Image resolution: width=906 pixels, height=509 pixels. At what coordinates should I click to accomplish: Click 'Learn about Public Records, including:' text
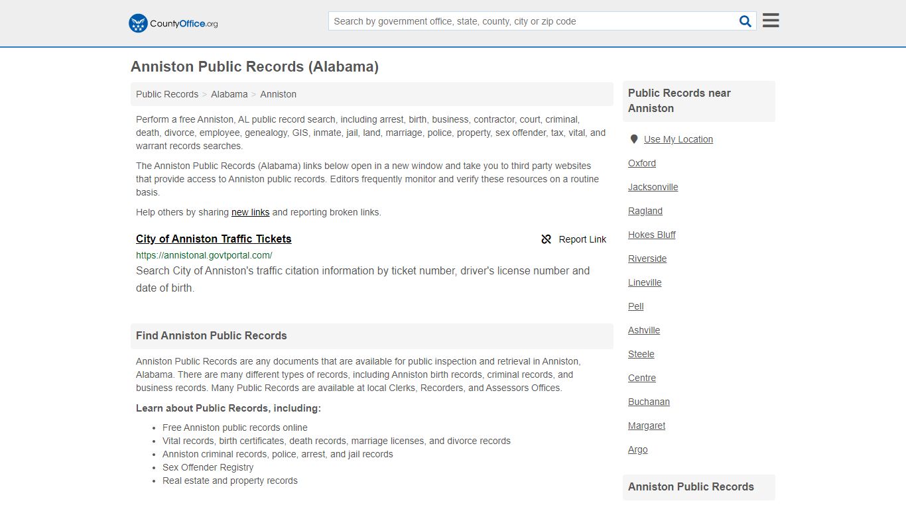[228, 408]
